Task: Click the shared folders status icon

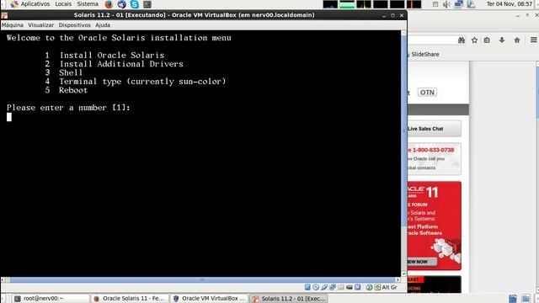Action: tap(341, 287)
